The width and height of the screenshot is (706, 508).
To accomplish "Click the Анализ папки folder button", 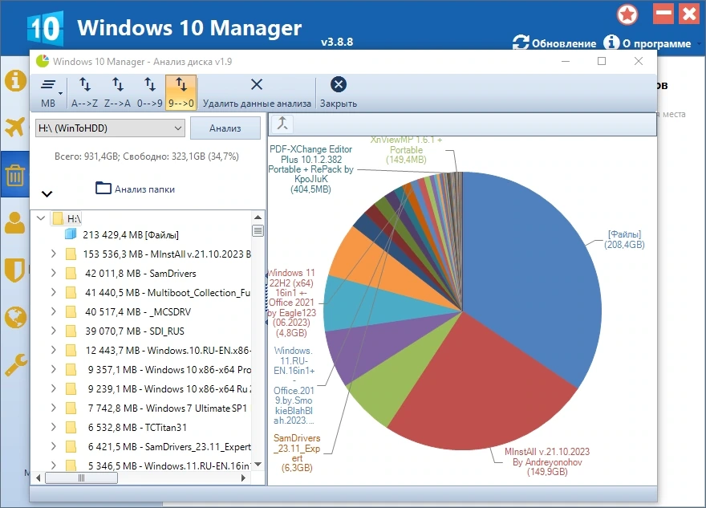I will coord(135,189).
